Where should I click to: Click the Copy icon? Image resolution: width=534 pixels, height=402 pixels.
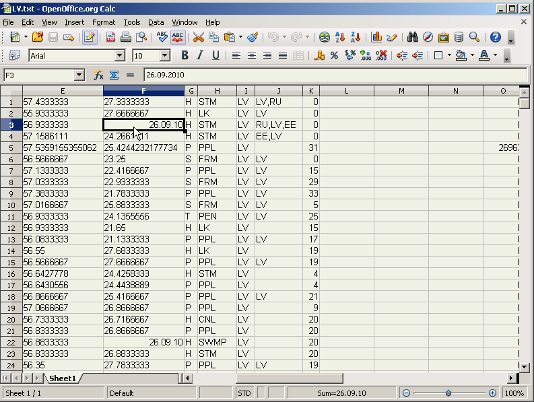click(x=213, y=37)
